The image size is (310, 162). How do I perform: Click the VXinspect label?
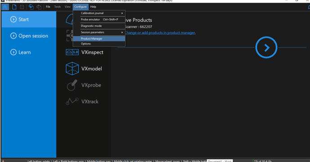pyautogui.click(x=92, y=52)
